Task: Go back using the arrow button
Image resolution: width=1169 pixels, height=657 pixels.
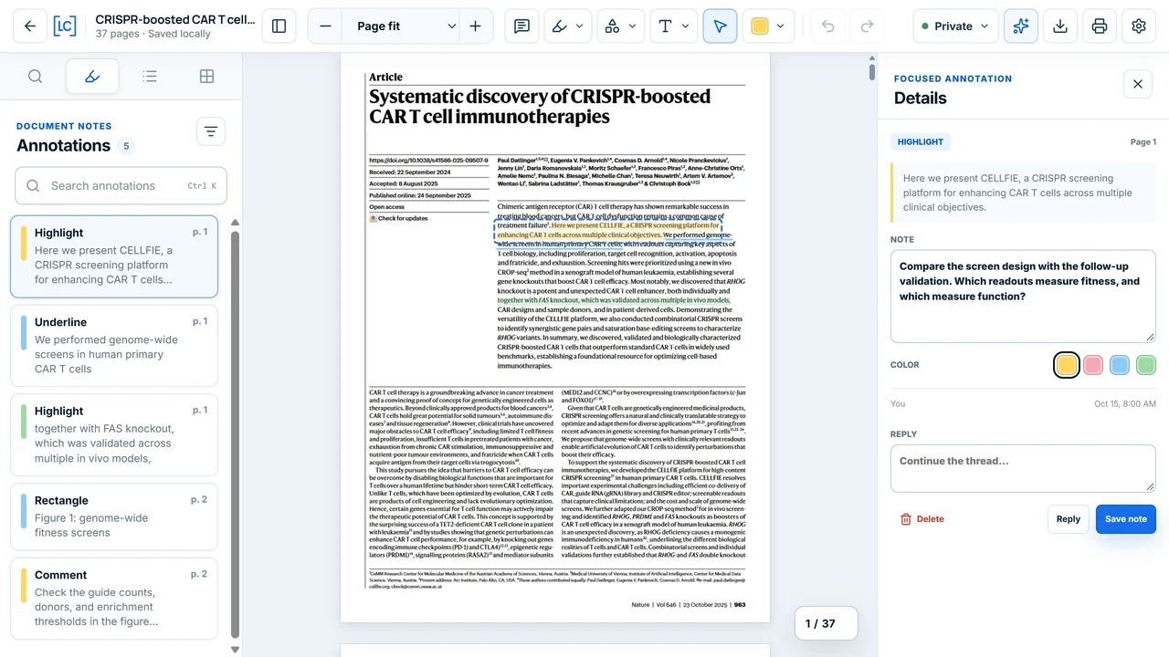Action: [x=30, y=26]
